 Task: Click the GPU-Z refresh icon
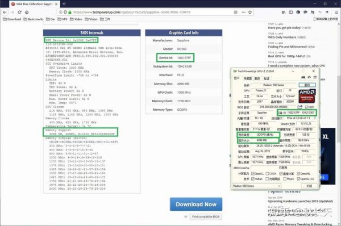click(309, 77)
